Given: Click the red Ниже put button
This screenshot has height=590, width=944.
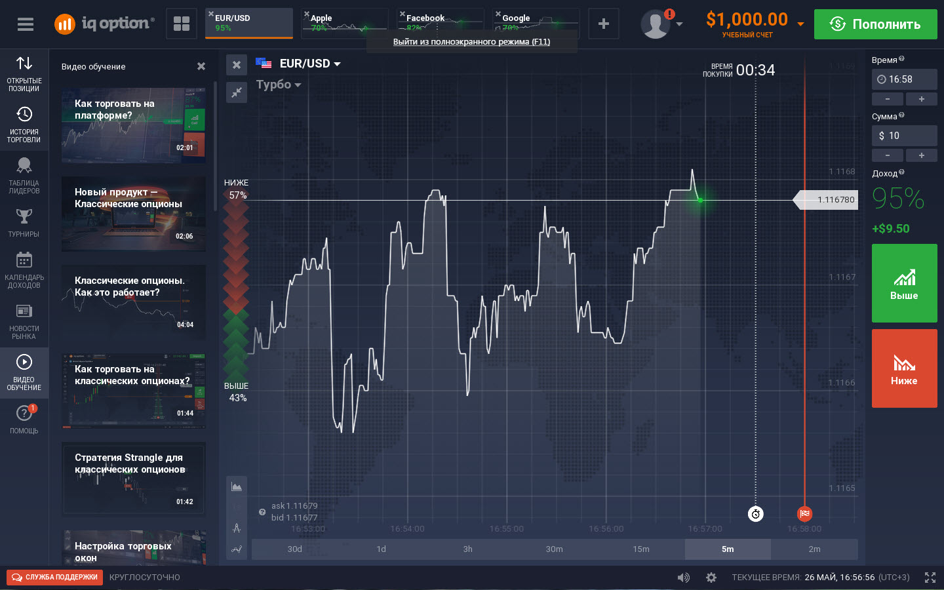Looking at the screenshot, I should point(905,368).
